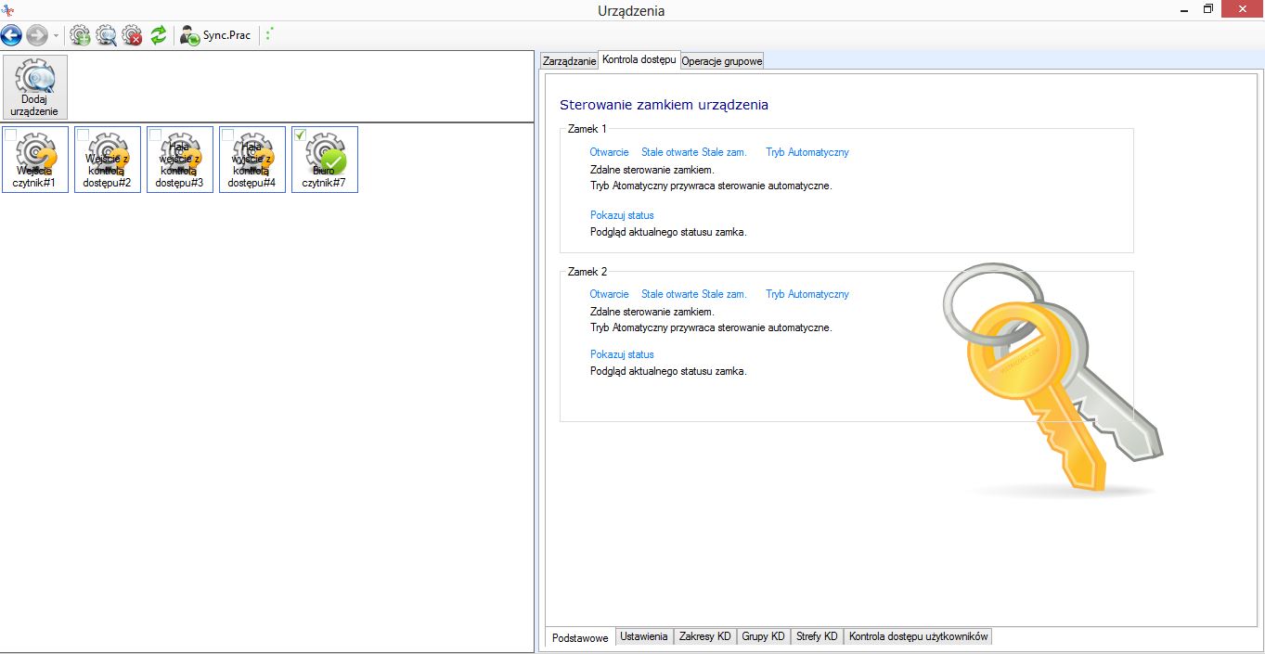Tick the checkbox on Wejście z kontrolą dostępu#2
The image size is (1265, 654).
[84, 135]
